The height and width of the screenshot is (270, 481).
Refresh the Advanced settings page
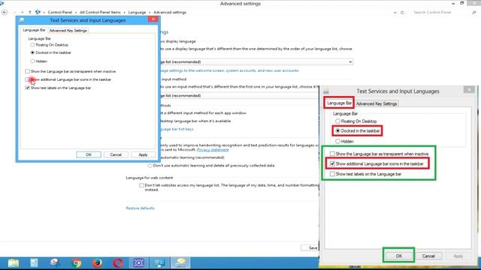click(x=403, y=13)
